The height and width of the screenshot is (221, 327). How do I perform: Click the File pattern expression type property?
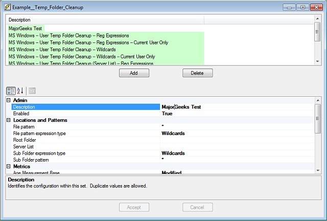(x=86, y=134)
